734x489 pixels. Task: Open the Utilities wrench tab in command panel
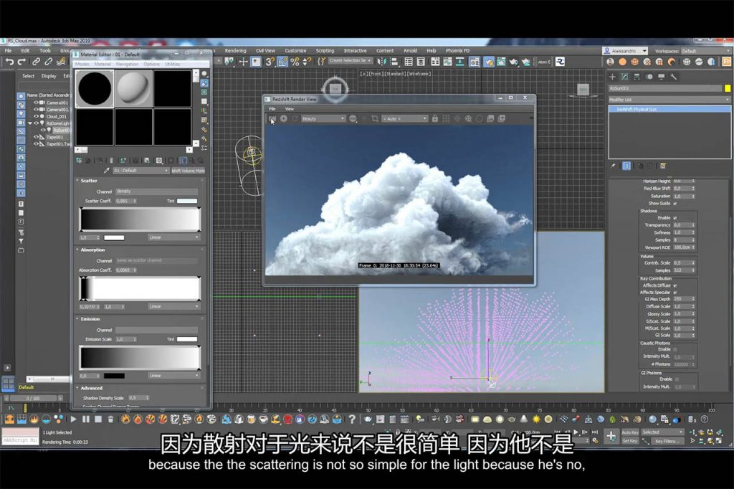pos(673,76)
